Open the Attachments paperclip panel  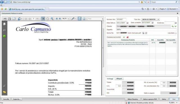[4, 86]
